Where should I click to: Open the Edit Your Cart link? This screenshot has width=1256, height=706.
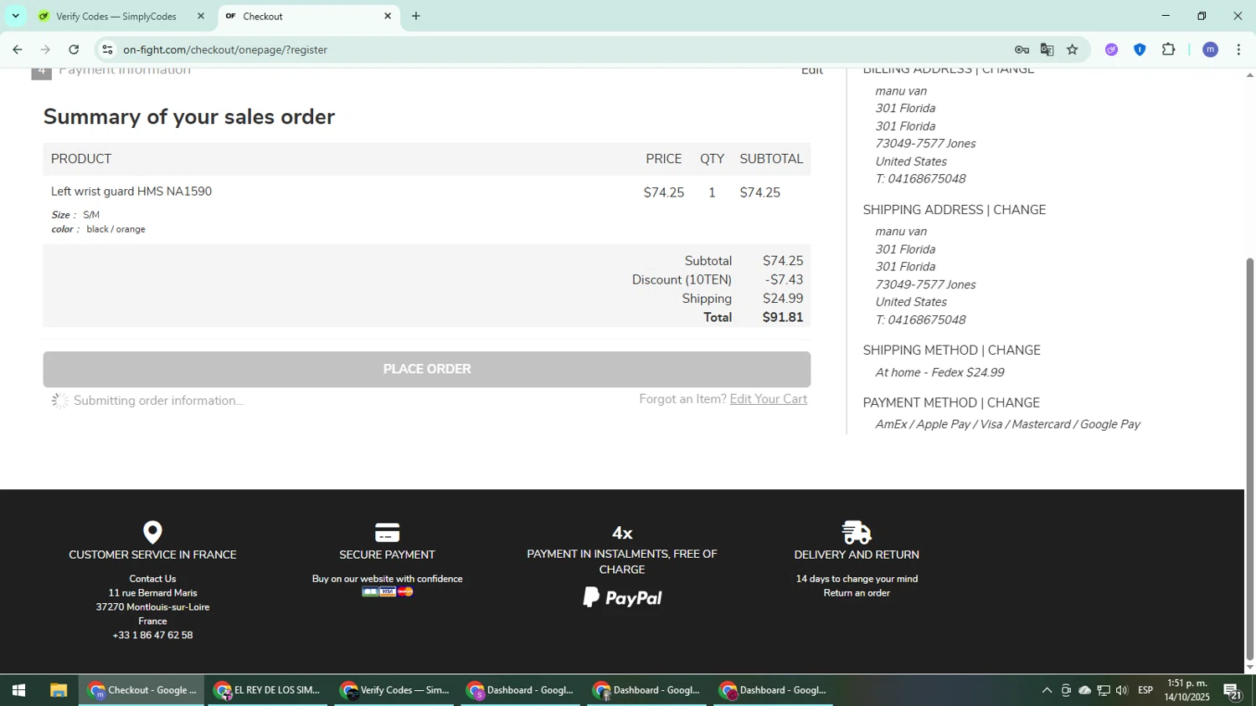(x=768, y=399)
